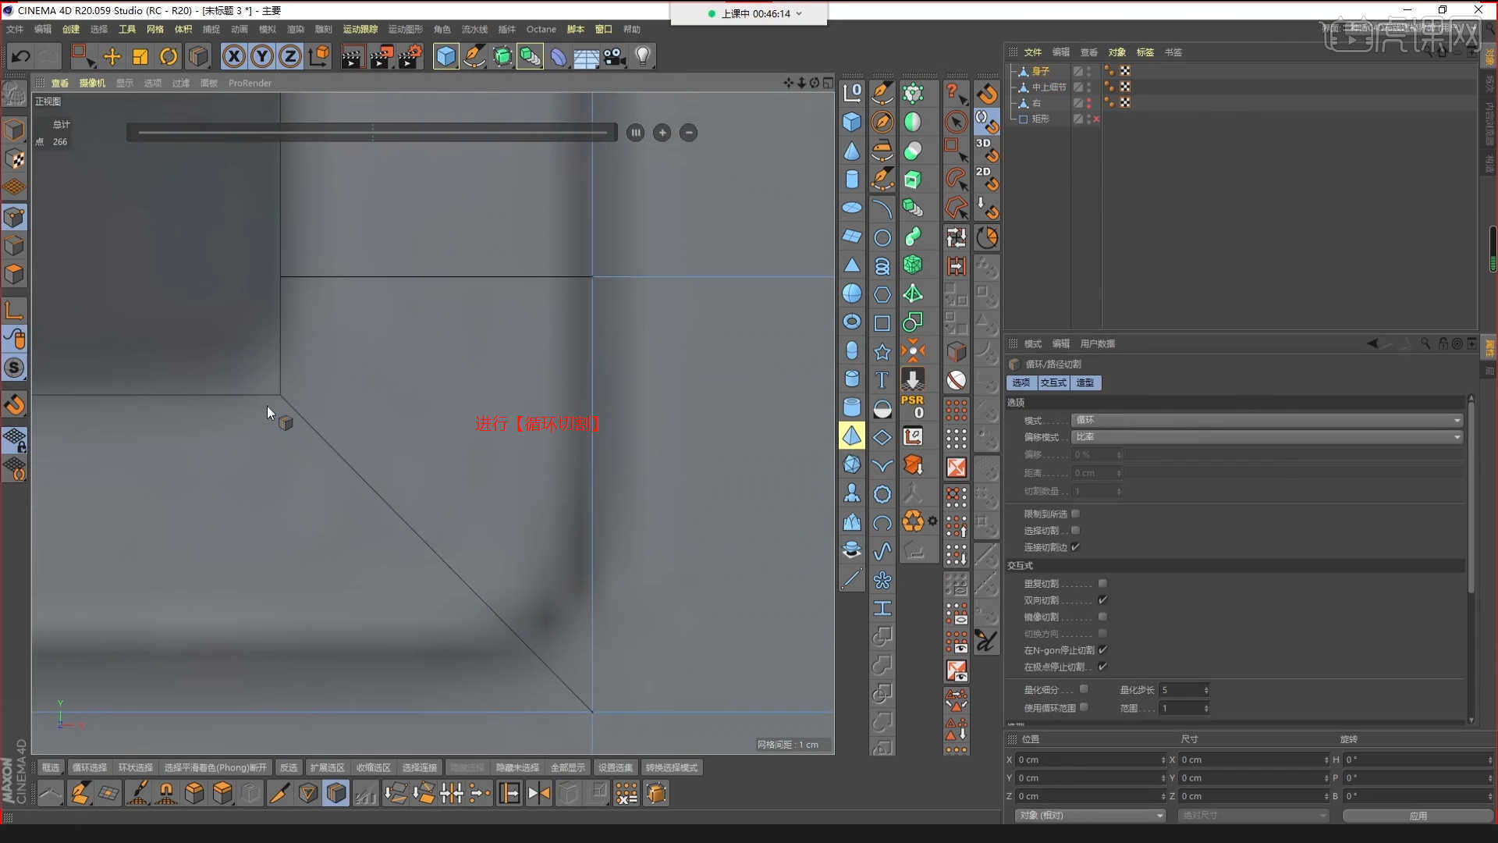Click the 反选 button

tap(289, 768)
